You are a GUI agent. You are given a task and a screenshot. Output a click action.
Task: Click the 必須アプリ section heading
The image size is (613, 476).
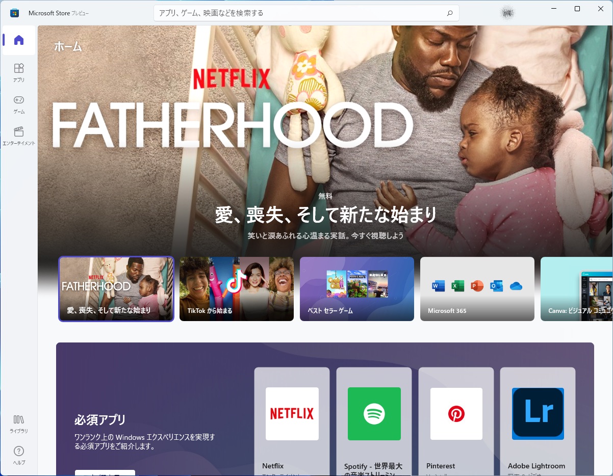coord(100,420)
